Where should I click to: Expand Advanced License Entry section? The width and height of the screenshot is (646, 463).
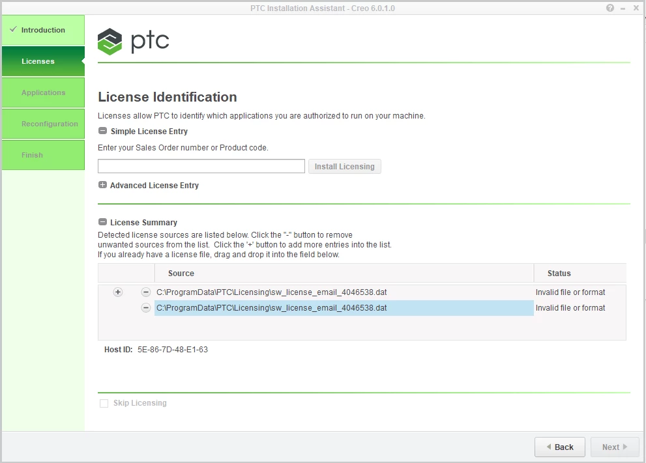(x=102, y=185)
